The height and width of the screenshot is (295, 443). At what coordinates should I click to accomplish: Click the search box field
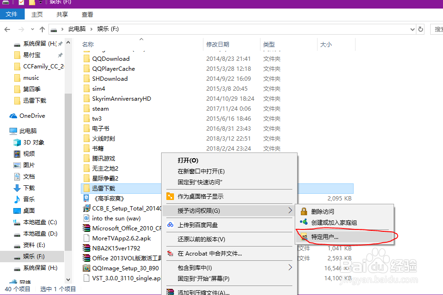(437, 29)
